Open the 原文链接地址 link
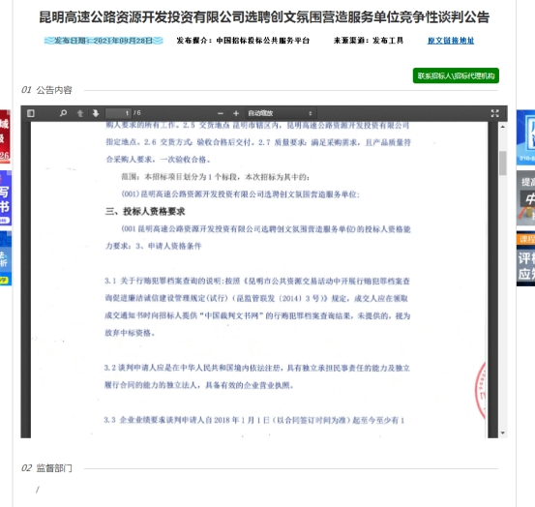Screen dimensions: 535x507 point(451,41)
